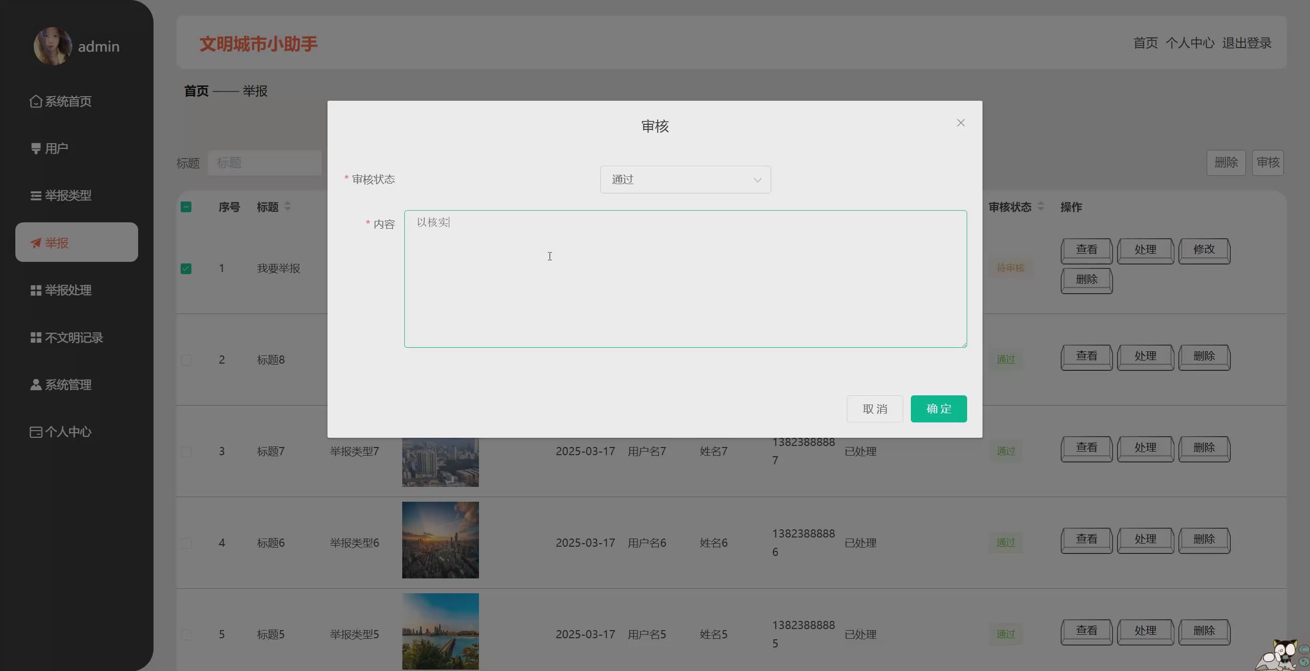
Task: Uncheck the select-all checkbox in table header
Action: [186, 207]
